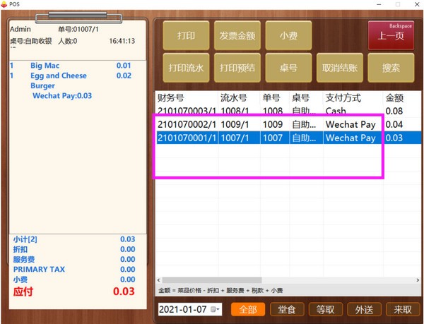Image resolution: width=424 pixels, height=324 pixels.
Task: Minimize the POS window
Action: [379, 4]
